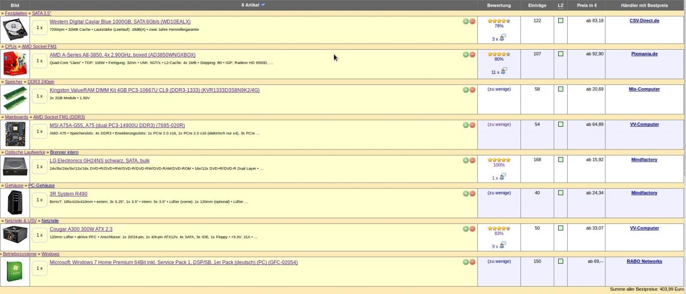The image size is (686, 294).
Task: Click the LZ column header
Action: point(560,5)
